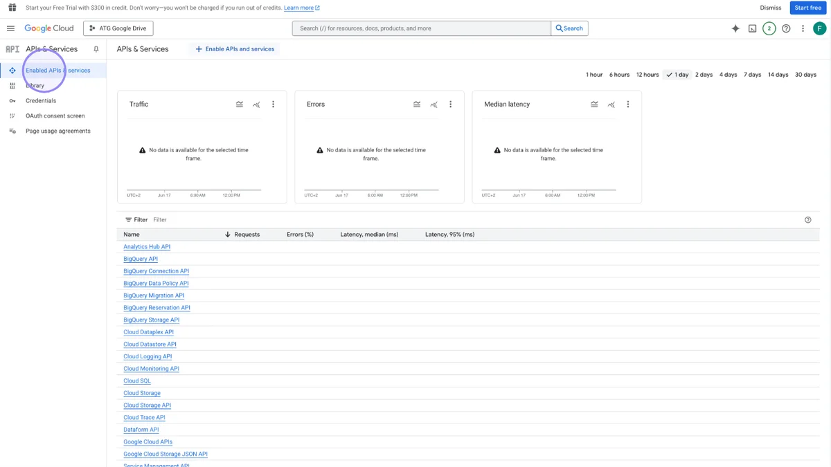831x467 pixels.
Task: Open Cloud Trace API link
Action: pos(144,418)
